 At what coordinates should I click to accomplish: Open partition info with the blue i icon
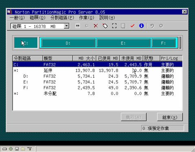pos(141,26)
